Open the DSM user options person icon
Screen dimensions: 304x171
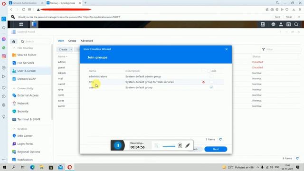point(281,24)
